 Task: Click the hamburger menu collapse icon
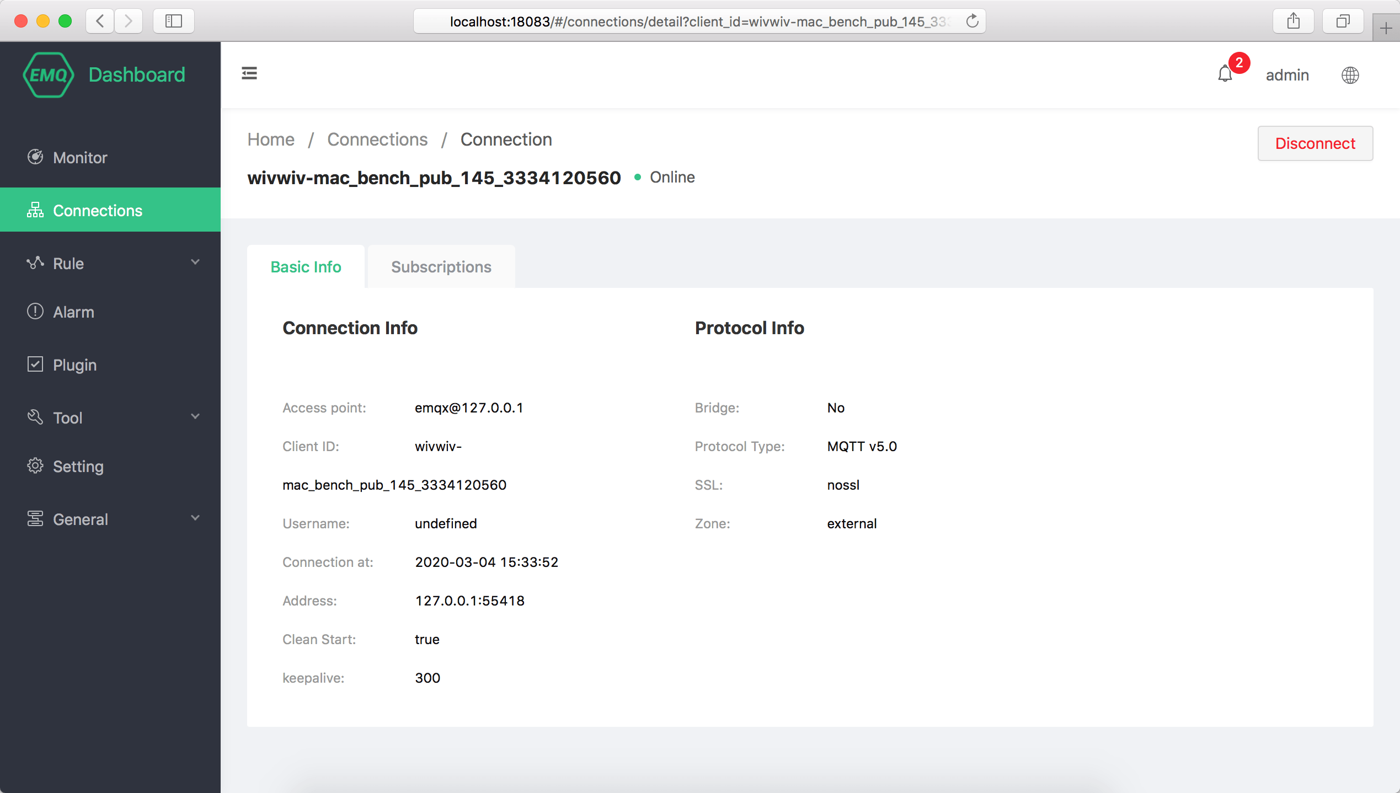[x=249, y=73]
